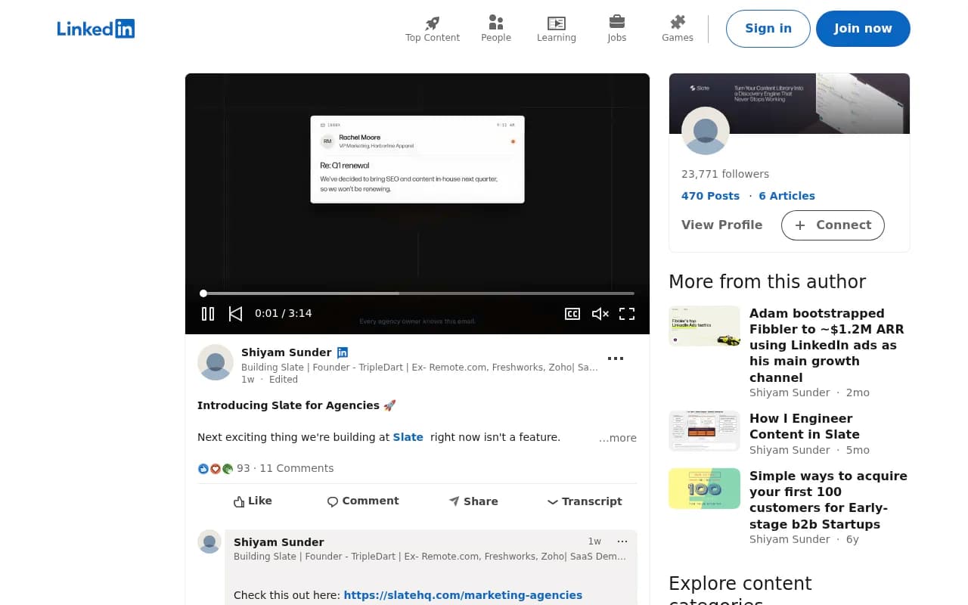The image size is (968, 605).
Task: View the post reaction icons
Action: (x=216, y=469)
